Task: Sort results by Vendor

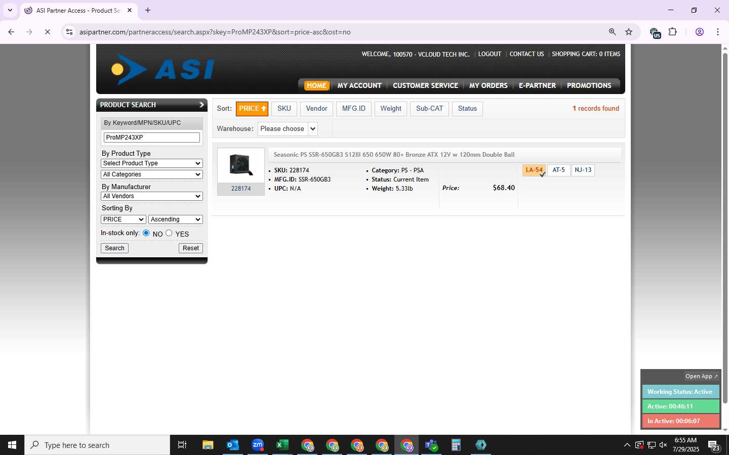Action: click(316, 109)
